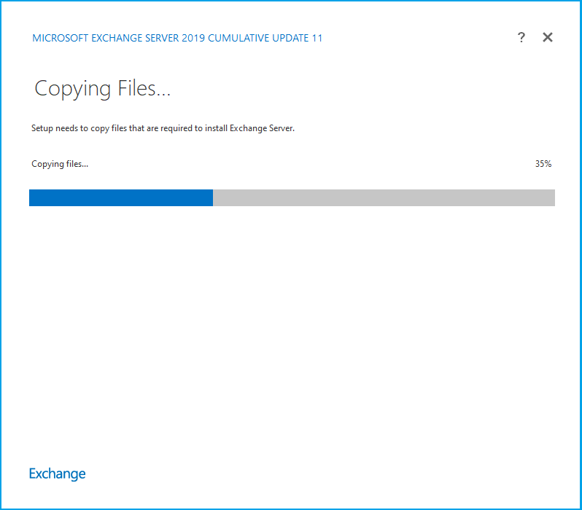Image resolution: width=582 pixels, height=510 pixels.
Task: Click the word "Setup" starting the description
Action: click(43, 128)
